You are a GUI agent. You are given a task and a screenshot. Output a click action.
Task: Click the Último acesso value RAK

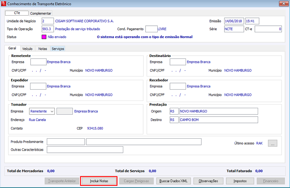tap(259, 143)
